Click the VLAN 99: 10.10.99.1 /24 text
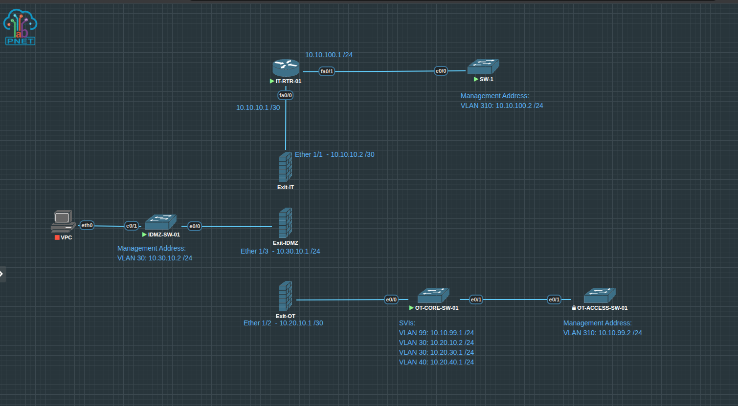Viewport: 738px width, 406px height. point(436,333)
